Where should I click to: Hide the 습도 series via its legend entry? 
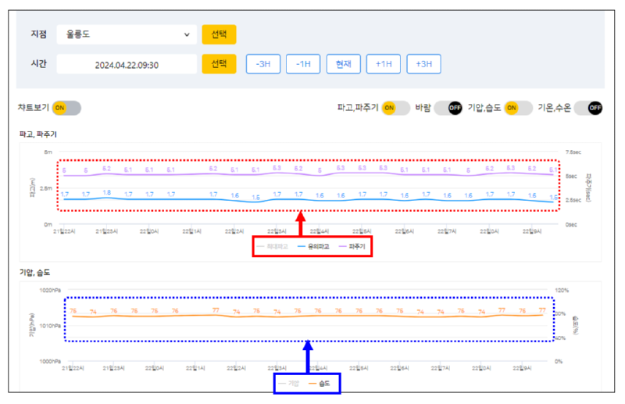tap(320, 383)
